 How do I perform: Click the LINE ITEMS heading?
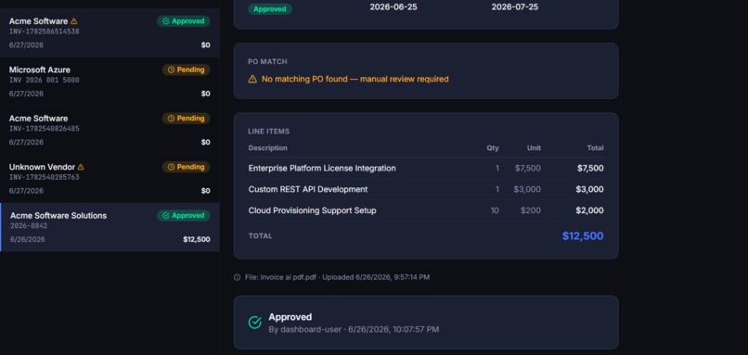coord(268,132)
